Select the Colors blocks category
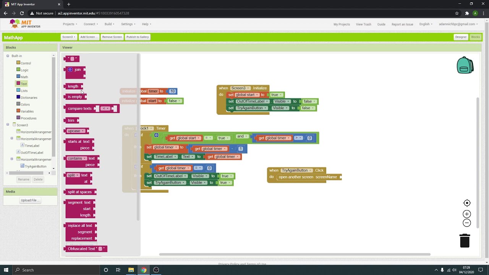 tap(25, 105)
